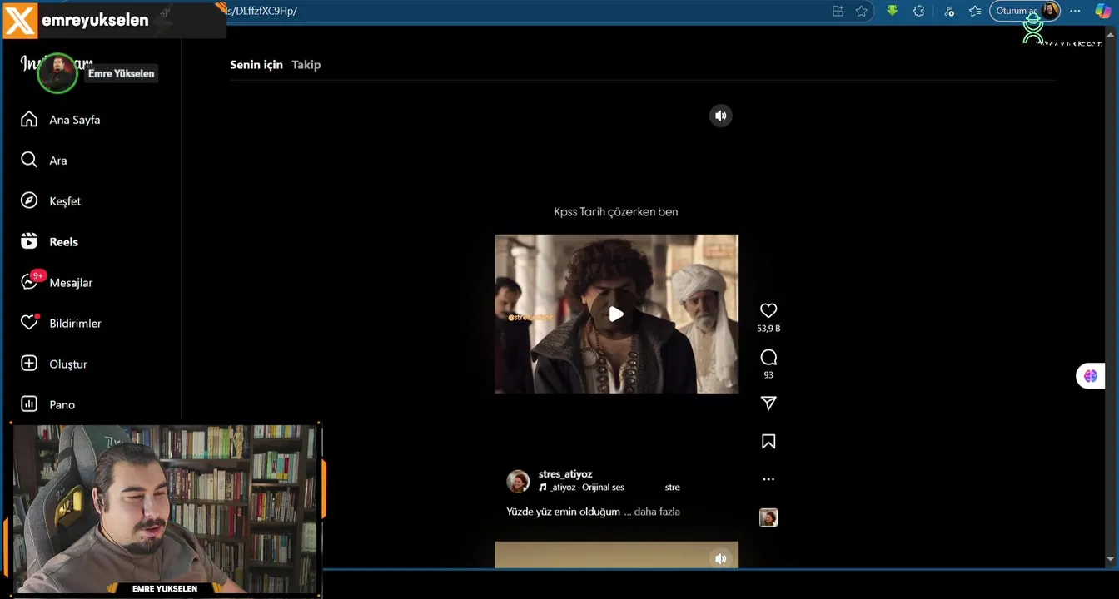Open the Bildirimler menu label
The height and width of the screenshot is (599, 1119).
click(75, 324)
